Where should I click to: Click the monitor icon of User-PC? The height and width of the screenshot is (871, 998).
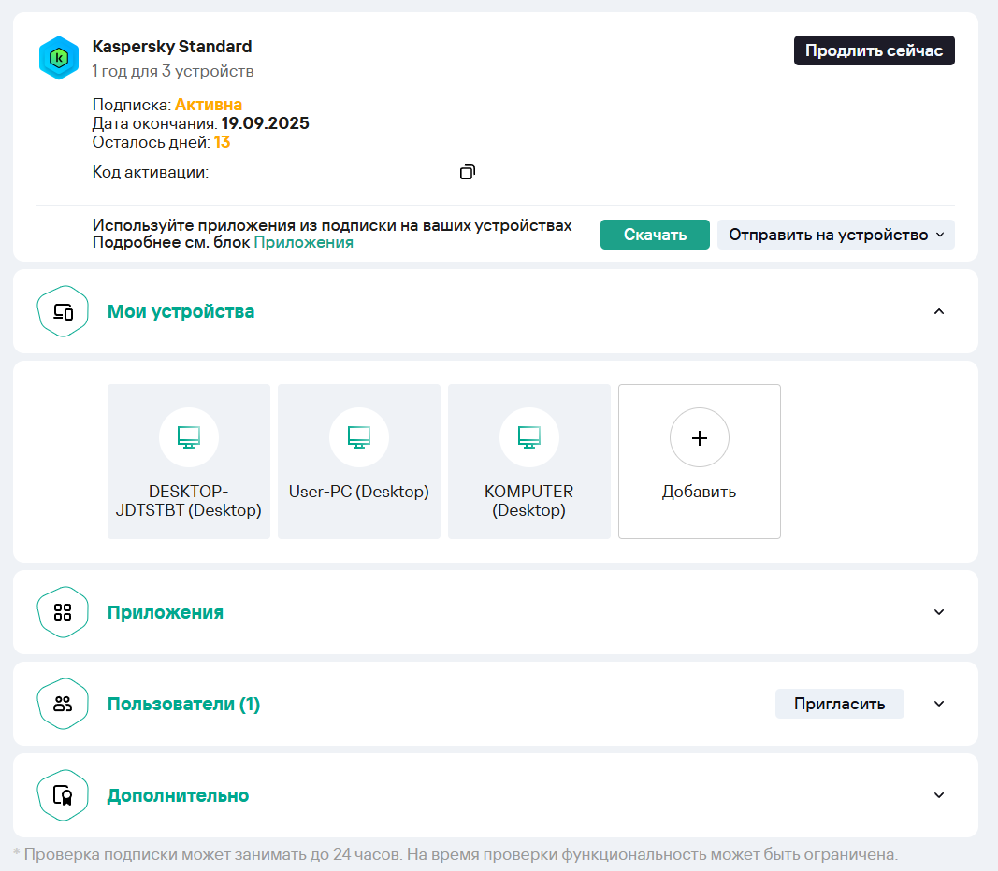pos(359,437)
